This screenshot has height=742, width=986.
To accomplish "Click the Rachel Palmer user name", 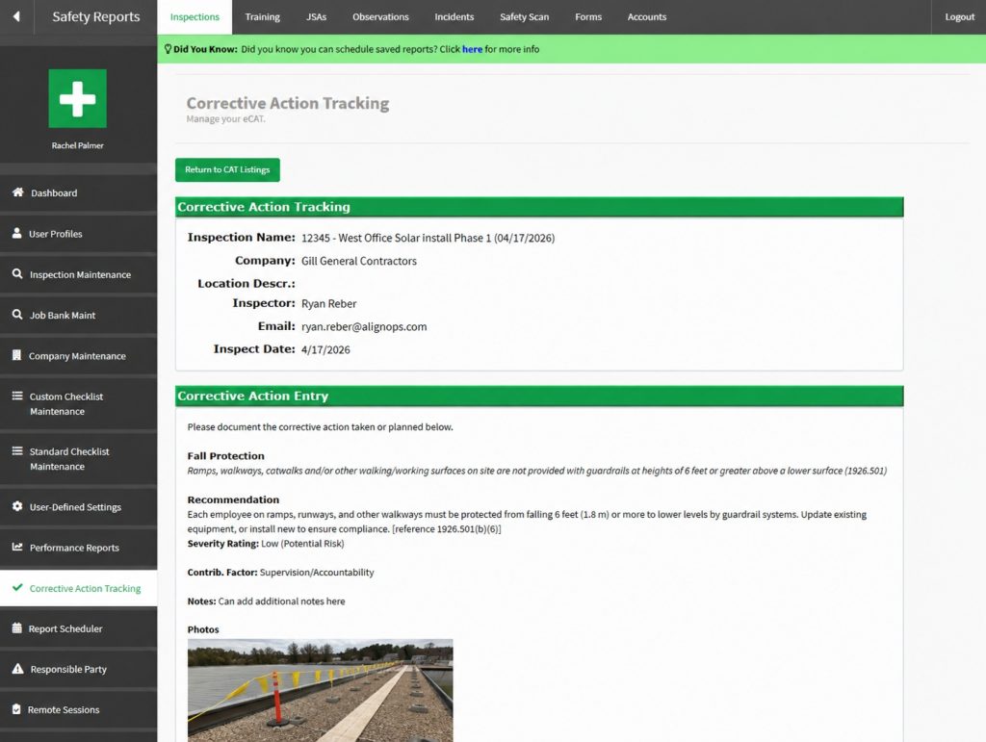I will click(x=77, y=145).
